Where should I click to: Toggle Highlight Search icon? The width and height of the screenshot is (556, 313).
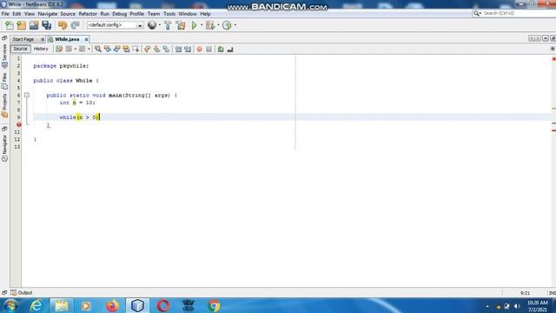point(126,50)
